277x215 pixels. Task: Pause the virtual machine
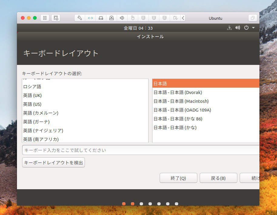45,18
